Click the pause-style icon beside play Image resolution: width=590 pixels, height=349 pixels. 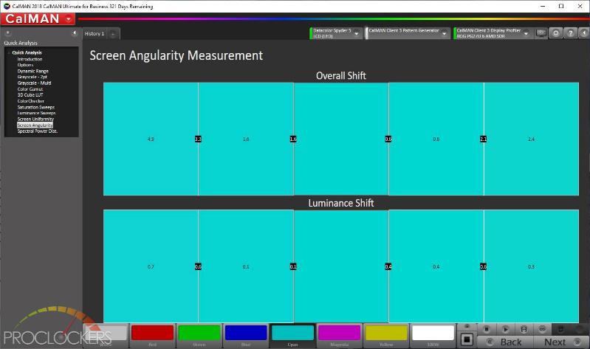coord(524,329)
